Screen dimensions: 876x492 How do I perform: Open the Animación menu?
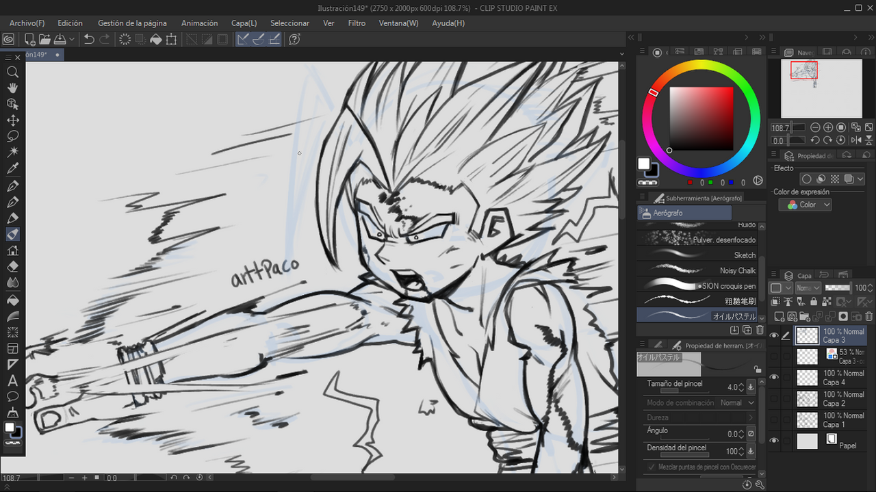coord(199,23)
